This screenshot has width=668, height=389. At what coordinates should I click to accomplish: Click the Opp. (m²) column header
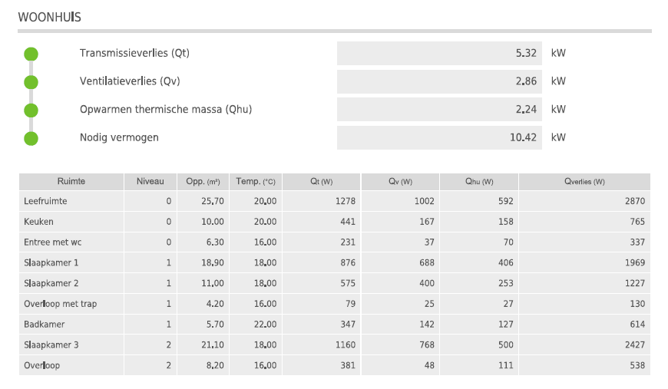coord(203,182)
